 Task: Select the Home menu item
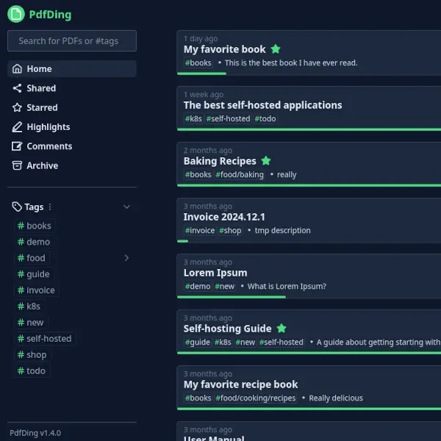click(71, 69)
